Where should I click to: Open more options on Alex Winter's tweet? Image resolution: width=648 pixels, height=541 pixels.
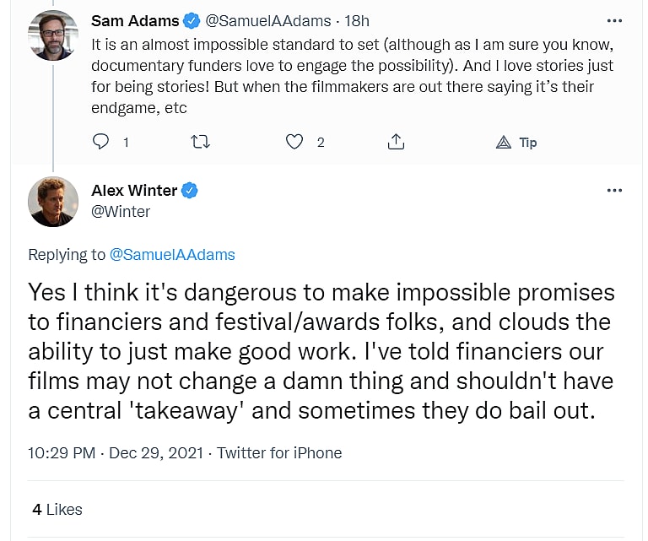point(614,191)
